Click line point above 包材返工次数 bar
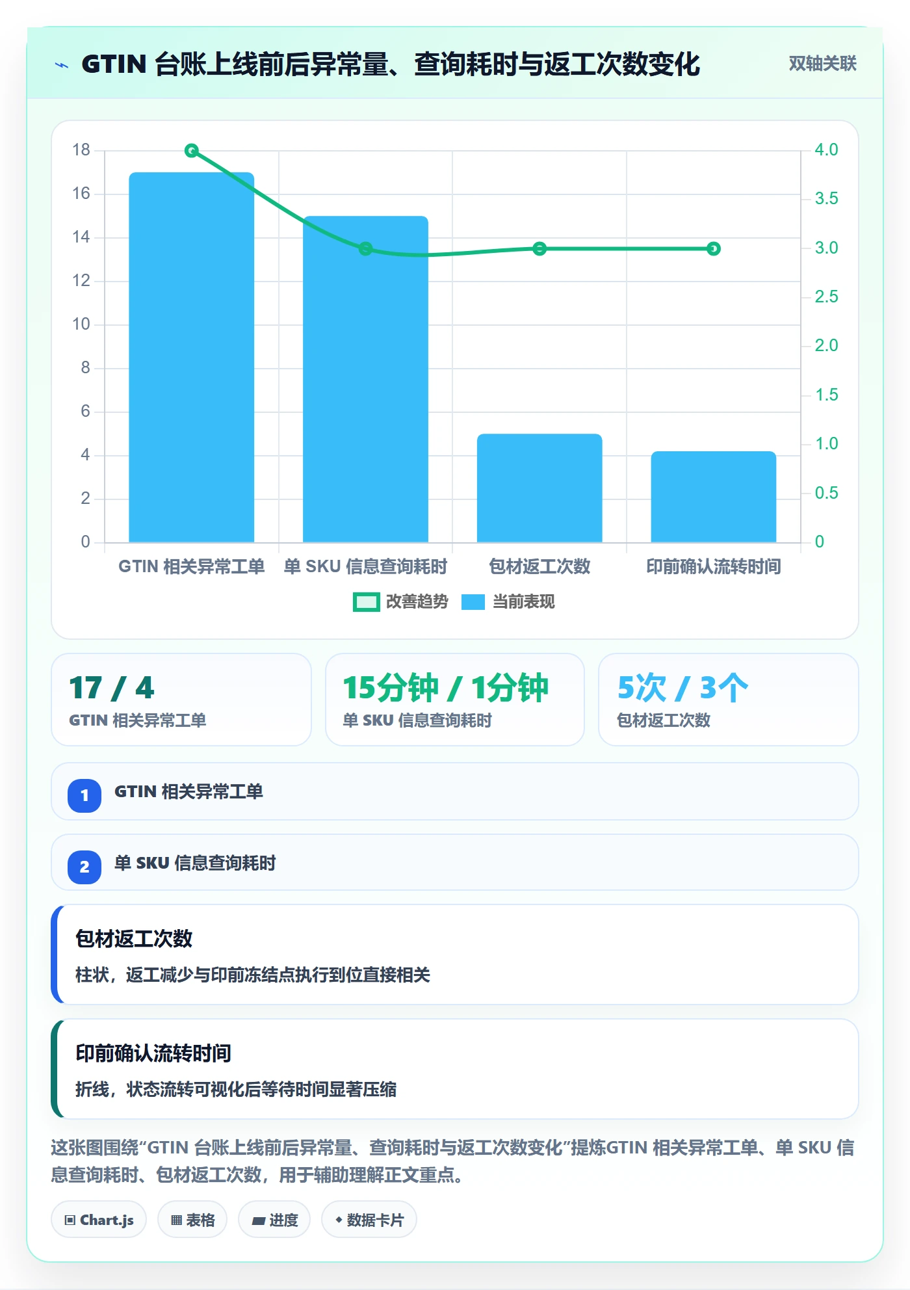 coord(539,248)
